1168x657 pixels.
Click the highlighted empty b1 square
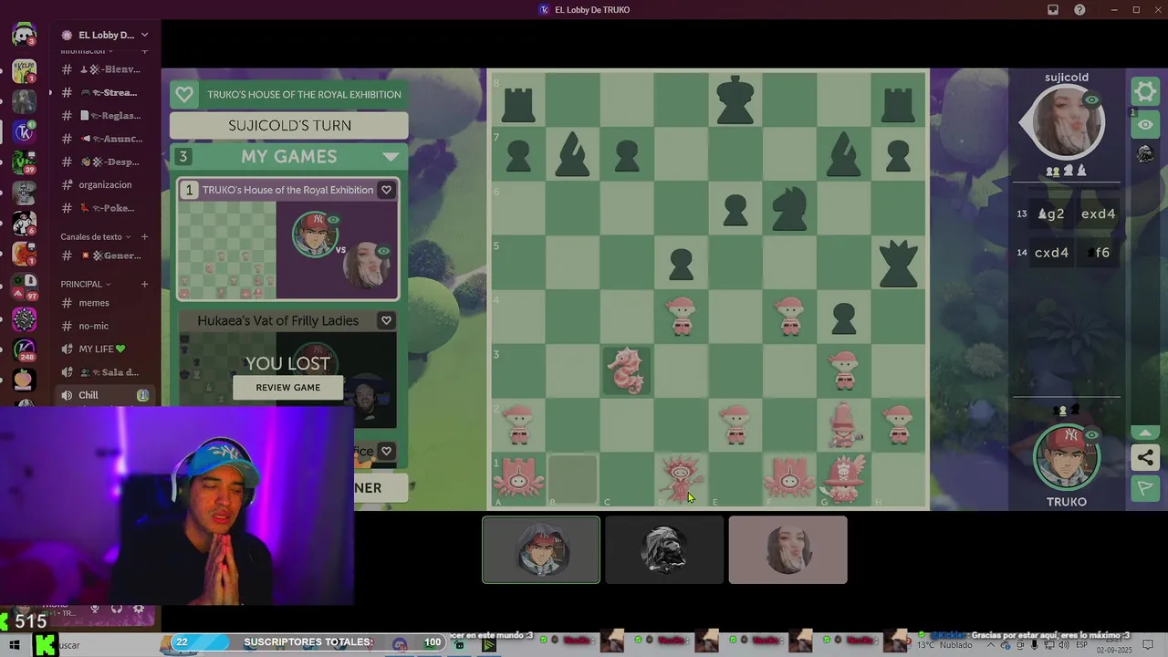pos(572,479)
